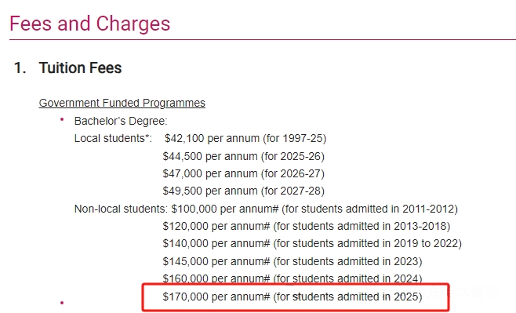516x313 pixels.
Task: Click the Fees and Charges page heading
Action: tap(90, 24)
